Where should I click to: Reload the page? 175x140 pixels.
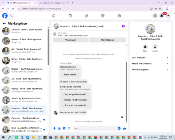click(x=13, y=9)
